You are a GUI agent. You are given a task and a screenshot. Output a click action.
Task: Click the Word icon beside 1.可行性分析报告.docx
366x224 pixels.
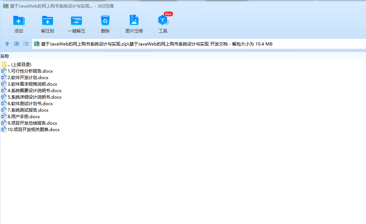pos(4,71)
